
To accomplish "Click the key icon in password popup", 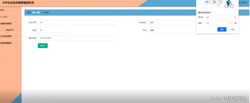I will pos(207,2).
